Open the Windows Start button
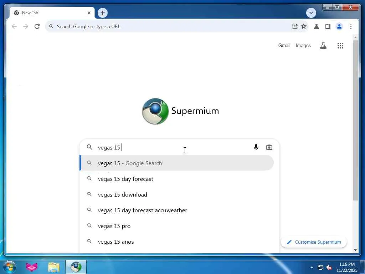Screen dimensions: 365x274 click(10, 267)
